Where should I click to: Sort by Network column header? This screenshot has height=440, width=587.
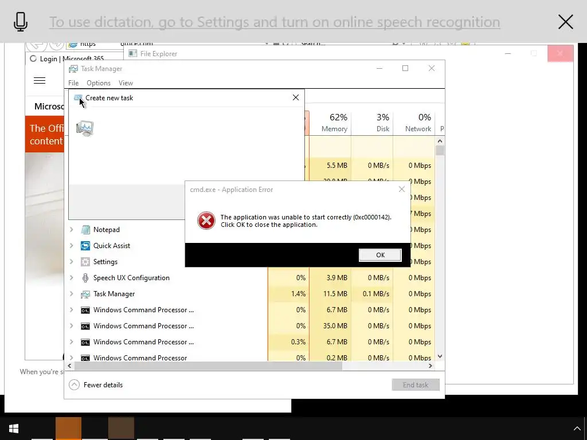pyautogui.click(x=414, y=123)
